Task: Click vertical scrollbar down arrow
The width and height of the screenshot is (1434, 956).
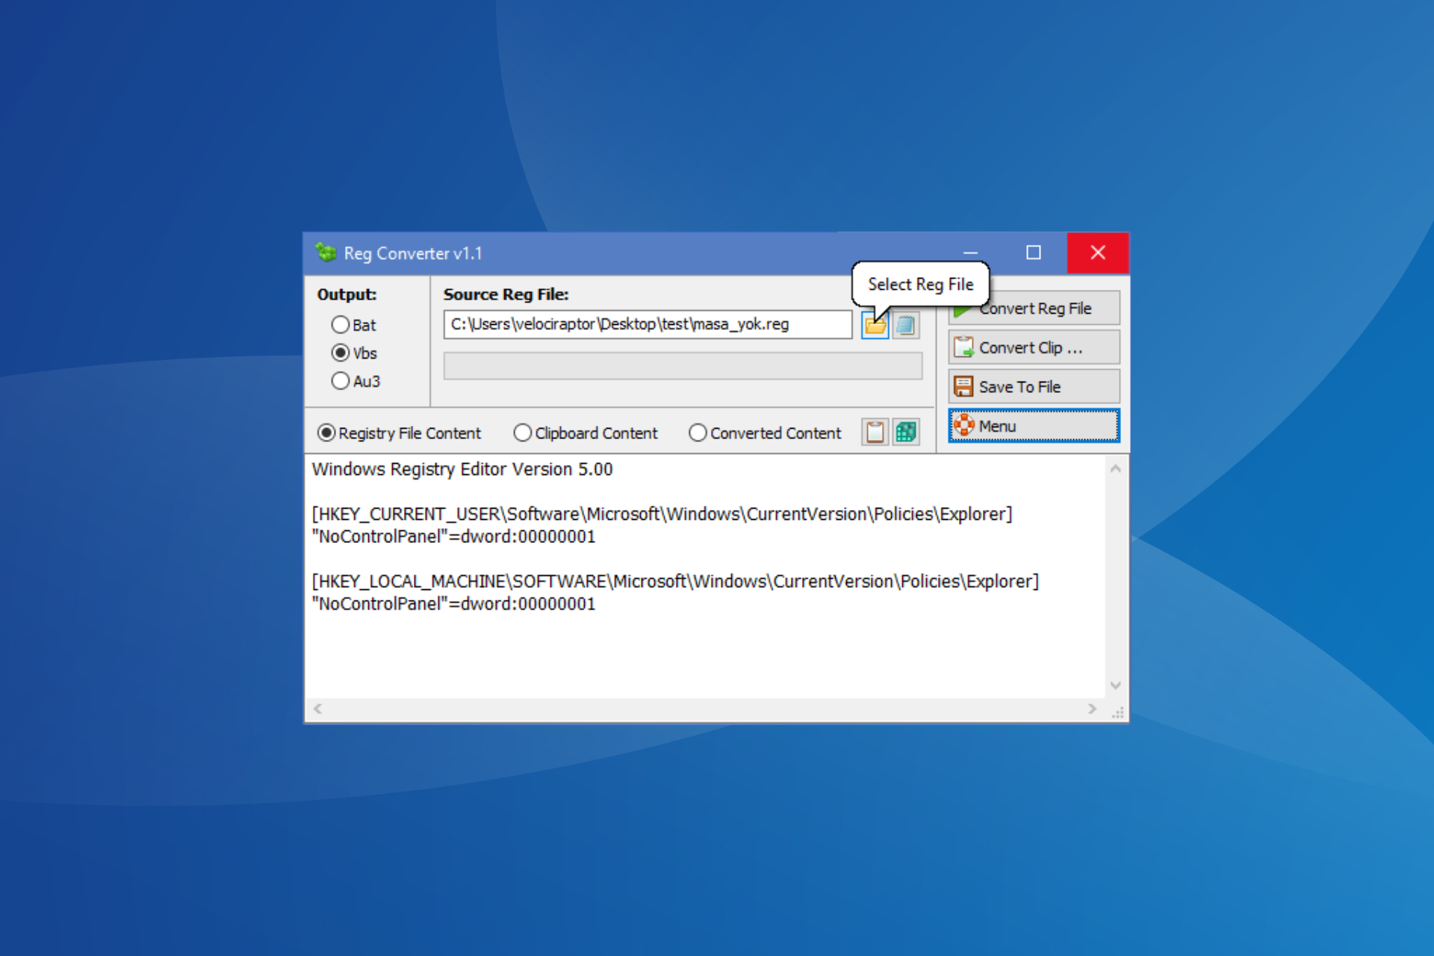Action: click(x=1115, y=685)
